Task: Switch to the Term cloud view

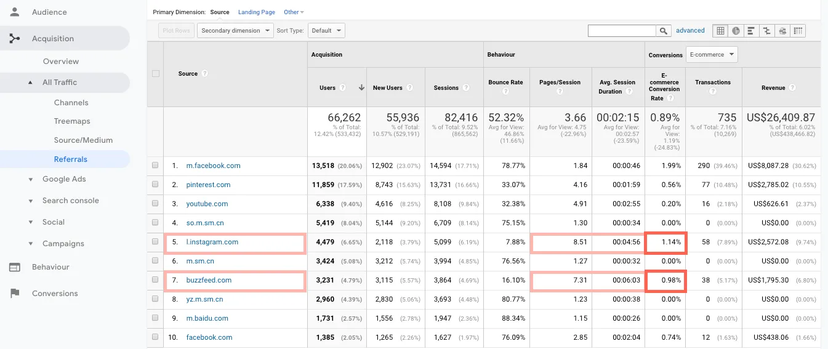Action: coord(782,31)
